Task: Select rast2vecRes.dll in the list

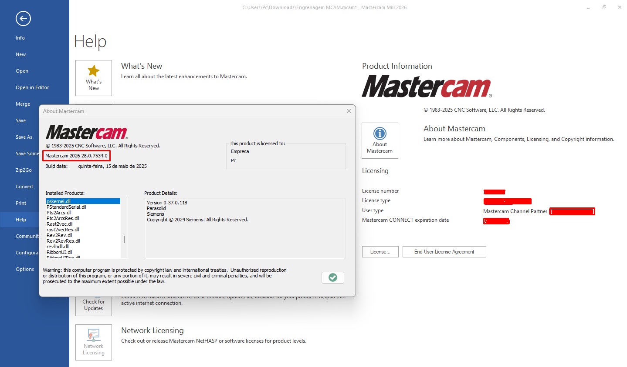Action: point(83,230)
